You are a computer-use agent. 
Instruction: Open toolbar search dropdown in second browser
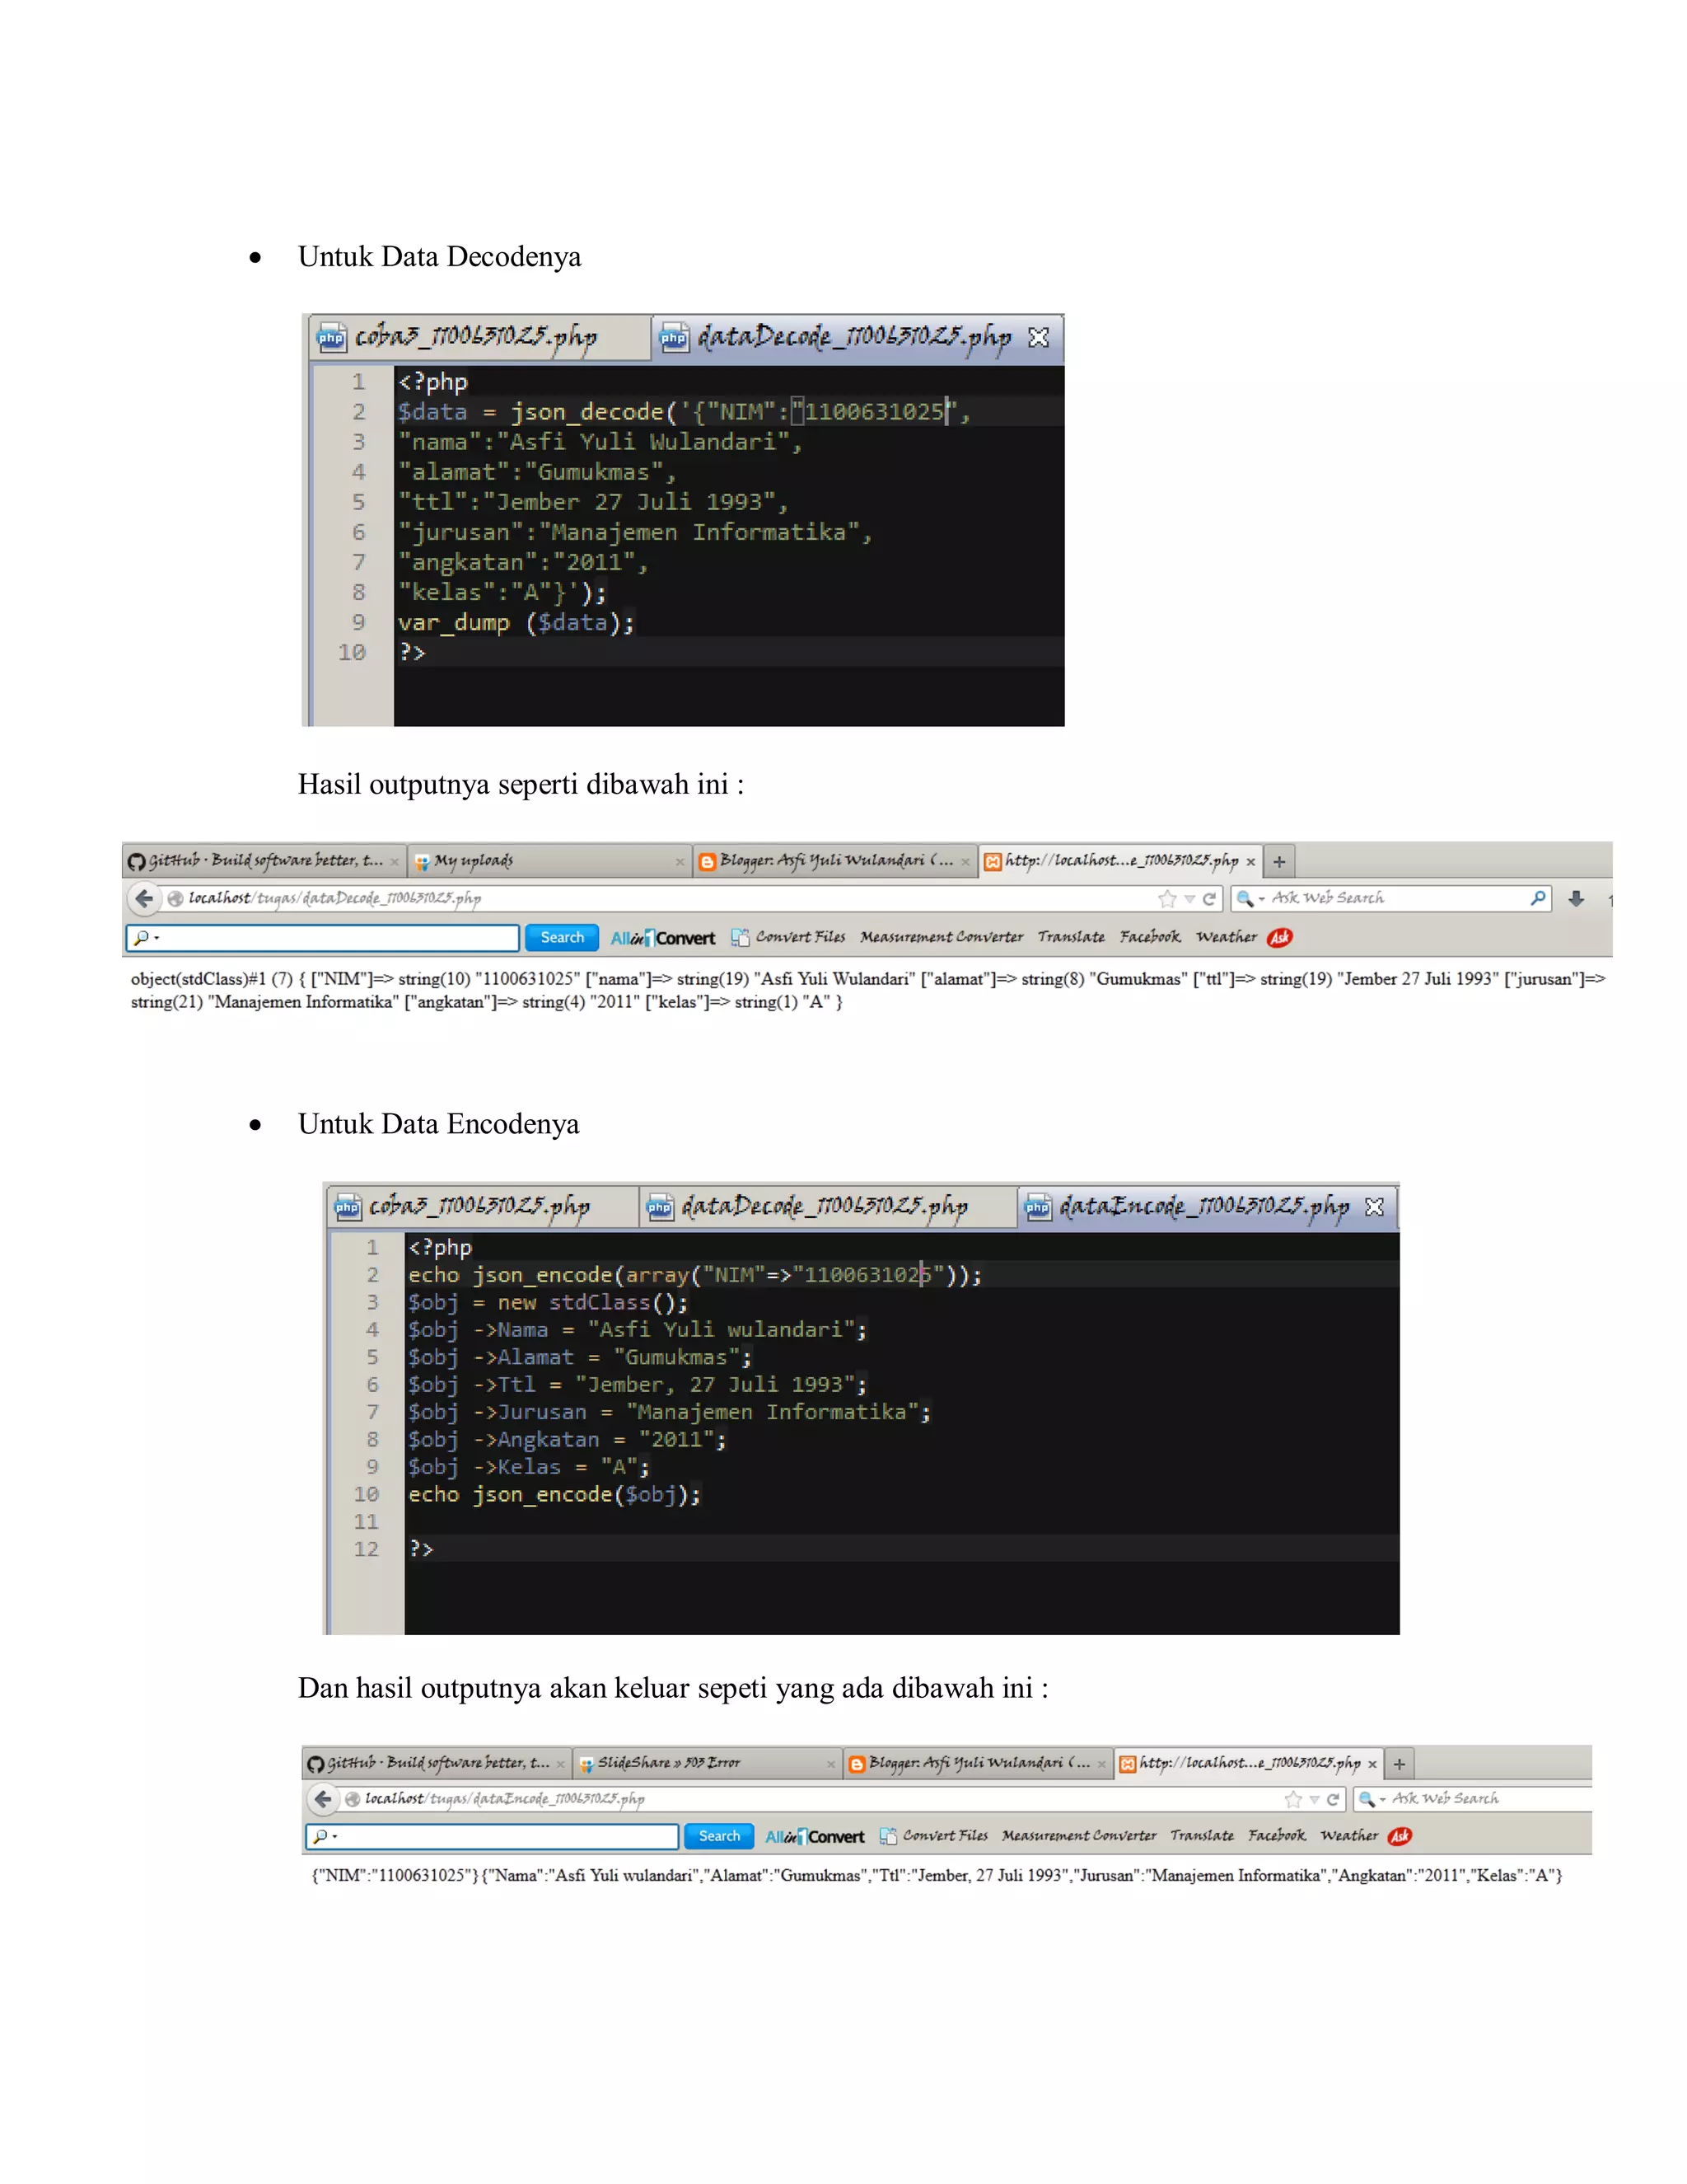334,1837
